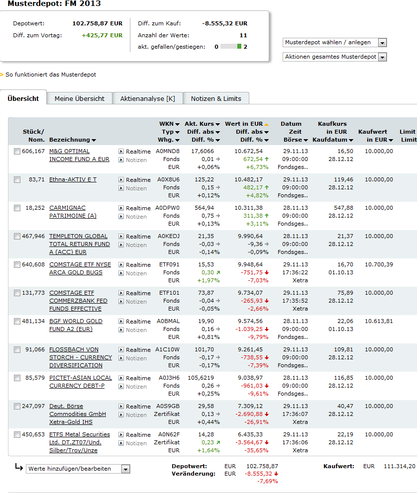Open Realtime icon for ETFS Metal Securities

[x=121, y=434]
